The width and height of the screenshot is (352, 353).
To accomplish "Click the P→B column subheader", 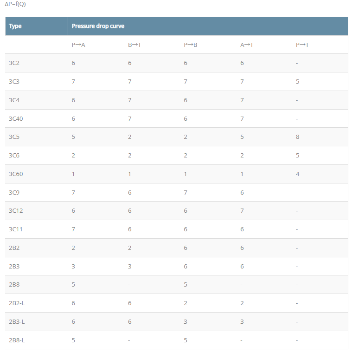I will click(191, 45).
